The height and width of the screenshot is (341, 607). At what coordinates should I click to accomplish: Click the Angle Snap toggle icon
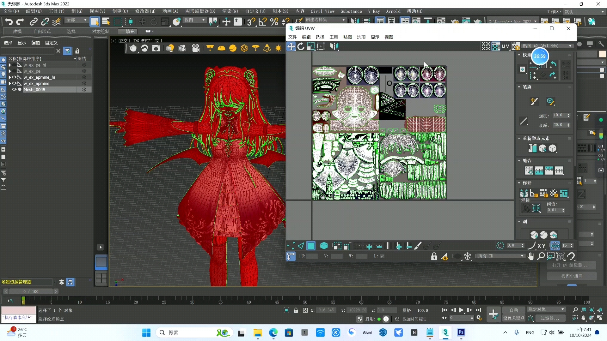(262, 21)
